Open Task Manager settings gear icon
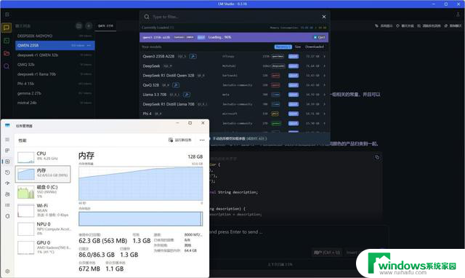This screenshot has width=465, height=278. pos(7,271)
